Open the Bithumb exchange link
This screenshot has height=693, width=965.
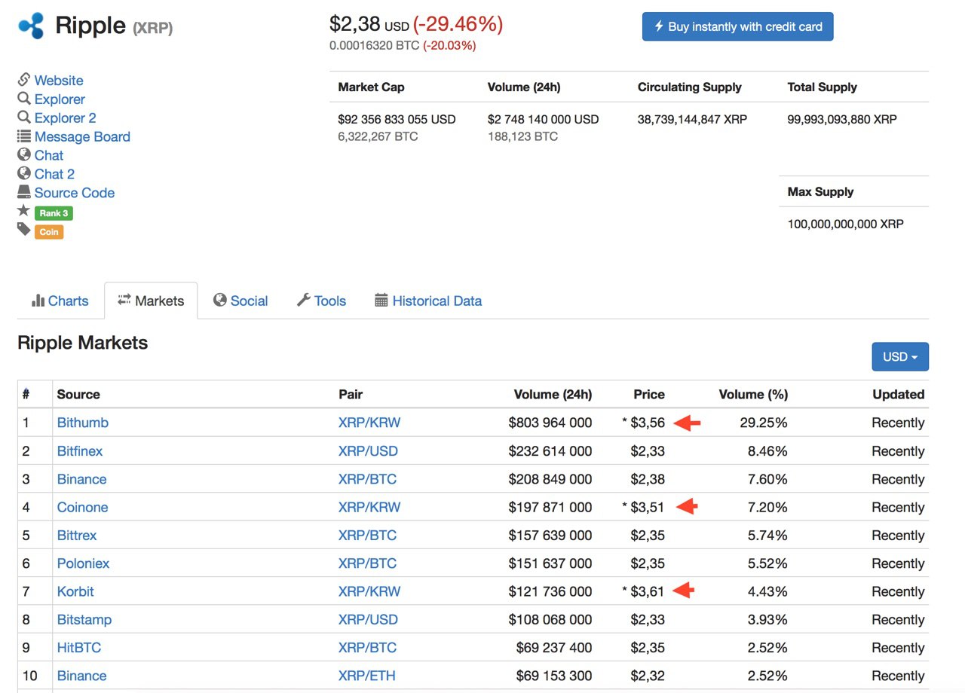pos(83,423)
